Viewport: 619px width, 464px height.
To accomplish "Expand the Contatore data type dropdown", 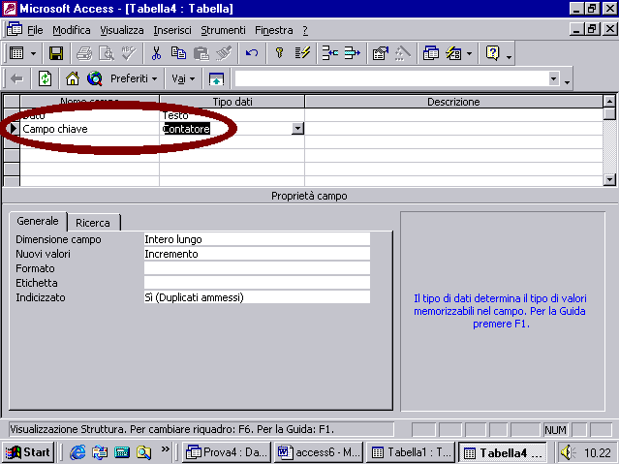I will [x=297, y=128].
